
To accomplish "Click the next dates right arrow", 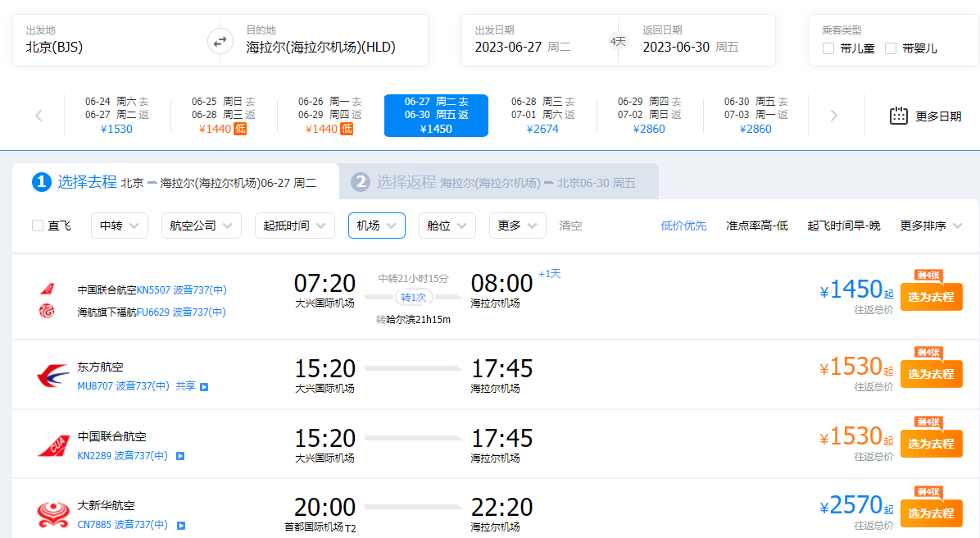I will (x=834, y=116).
